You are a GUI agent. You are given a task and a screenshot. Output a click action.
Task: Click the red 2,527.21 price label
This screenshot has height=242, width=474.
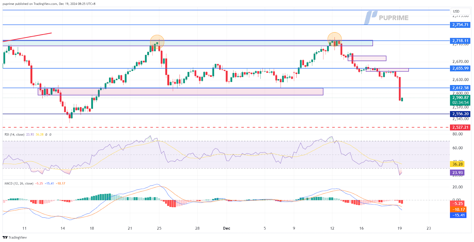(460, 127)
